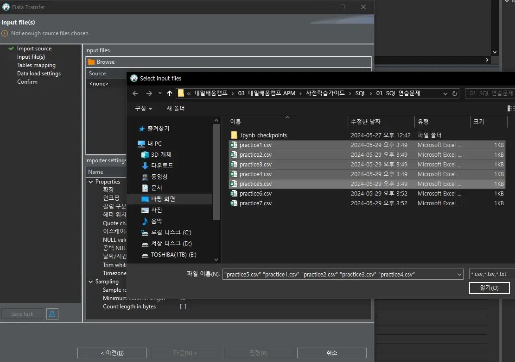Sort files by 수정한 날짜 column header
515x362 pixels.
pos(366,122)
